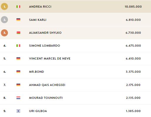The height and width of the screenshot is (117, 151).
Task: Open player name Andrea Ricci
Action: 40,6
